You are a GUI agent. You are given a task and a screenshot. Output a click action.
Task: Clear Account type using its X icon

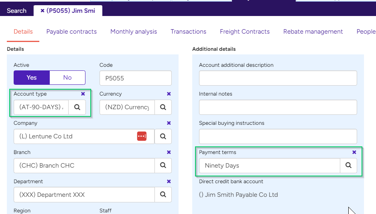[83, 94]
